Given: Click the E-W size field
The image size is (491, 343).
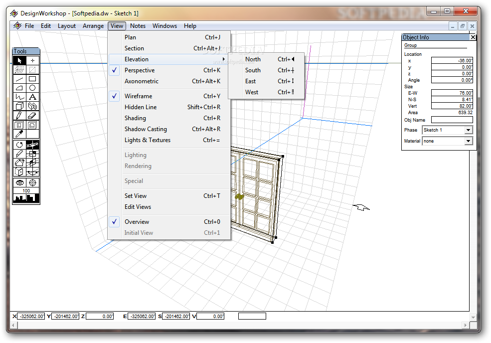Looking at the screenshot, I should coord(452,93).
